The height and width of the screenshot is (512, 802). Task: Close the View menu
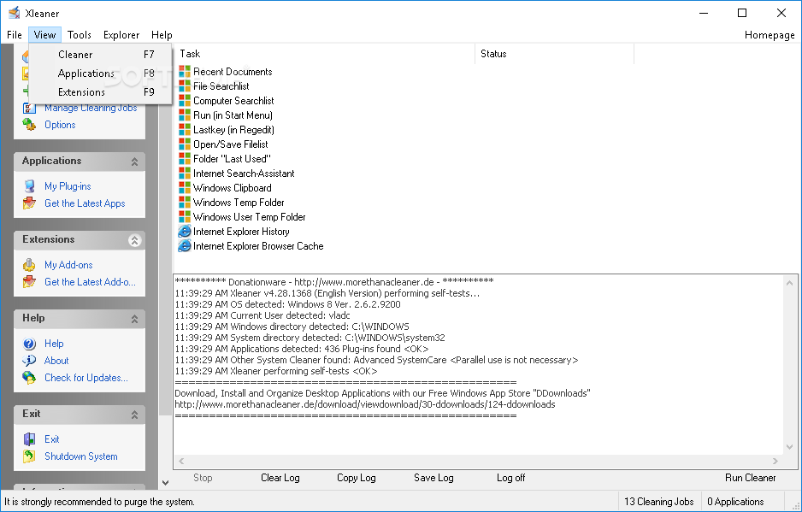pos(44,35)
